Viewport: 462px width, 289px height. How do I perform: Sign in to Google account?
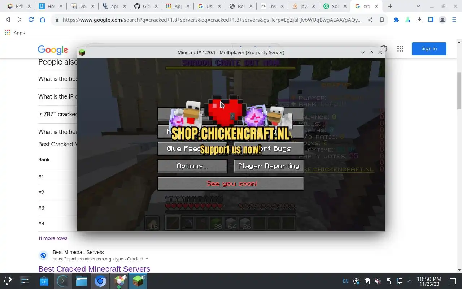(429, 49)
